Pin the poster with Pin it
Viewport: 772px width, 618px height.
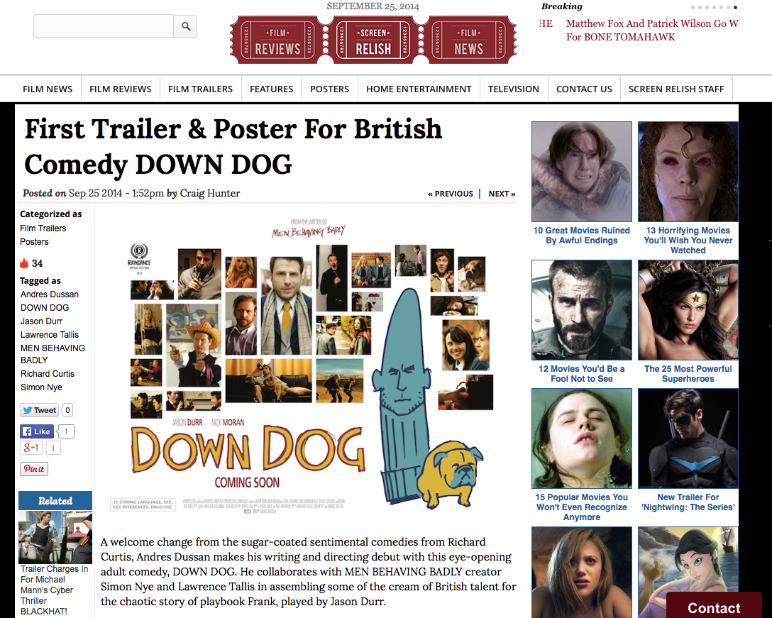click(x=34, y=469)
